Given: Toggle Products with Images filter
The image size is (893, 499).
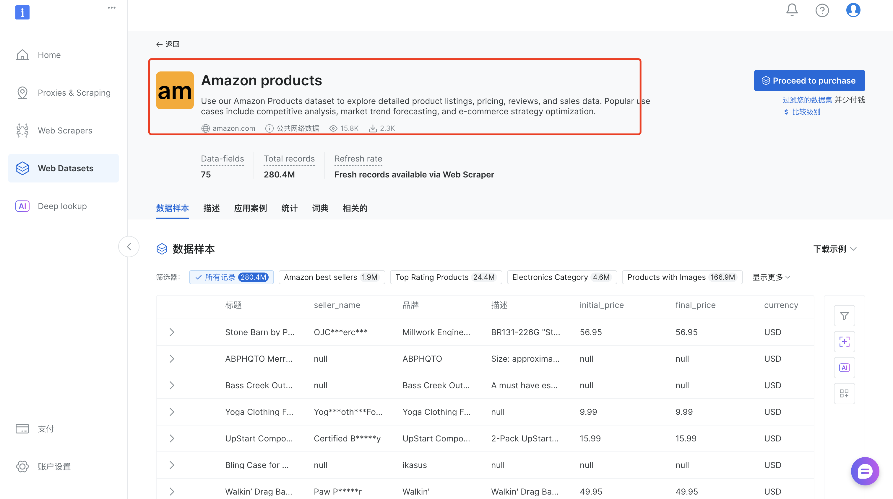Looking at the screenshot, I should click(682, 277).
